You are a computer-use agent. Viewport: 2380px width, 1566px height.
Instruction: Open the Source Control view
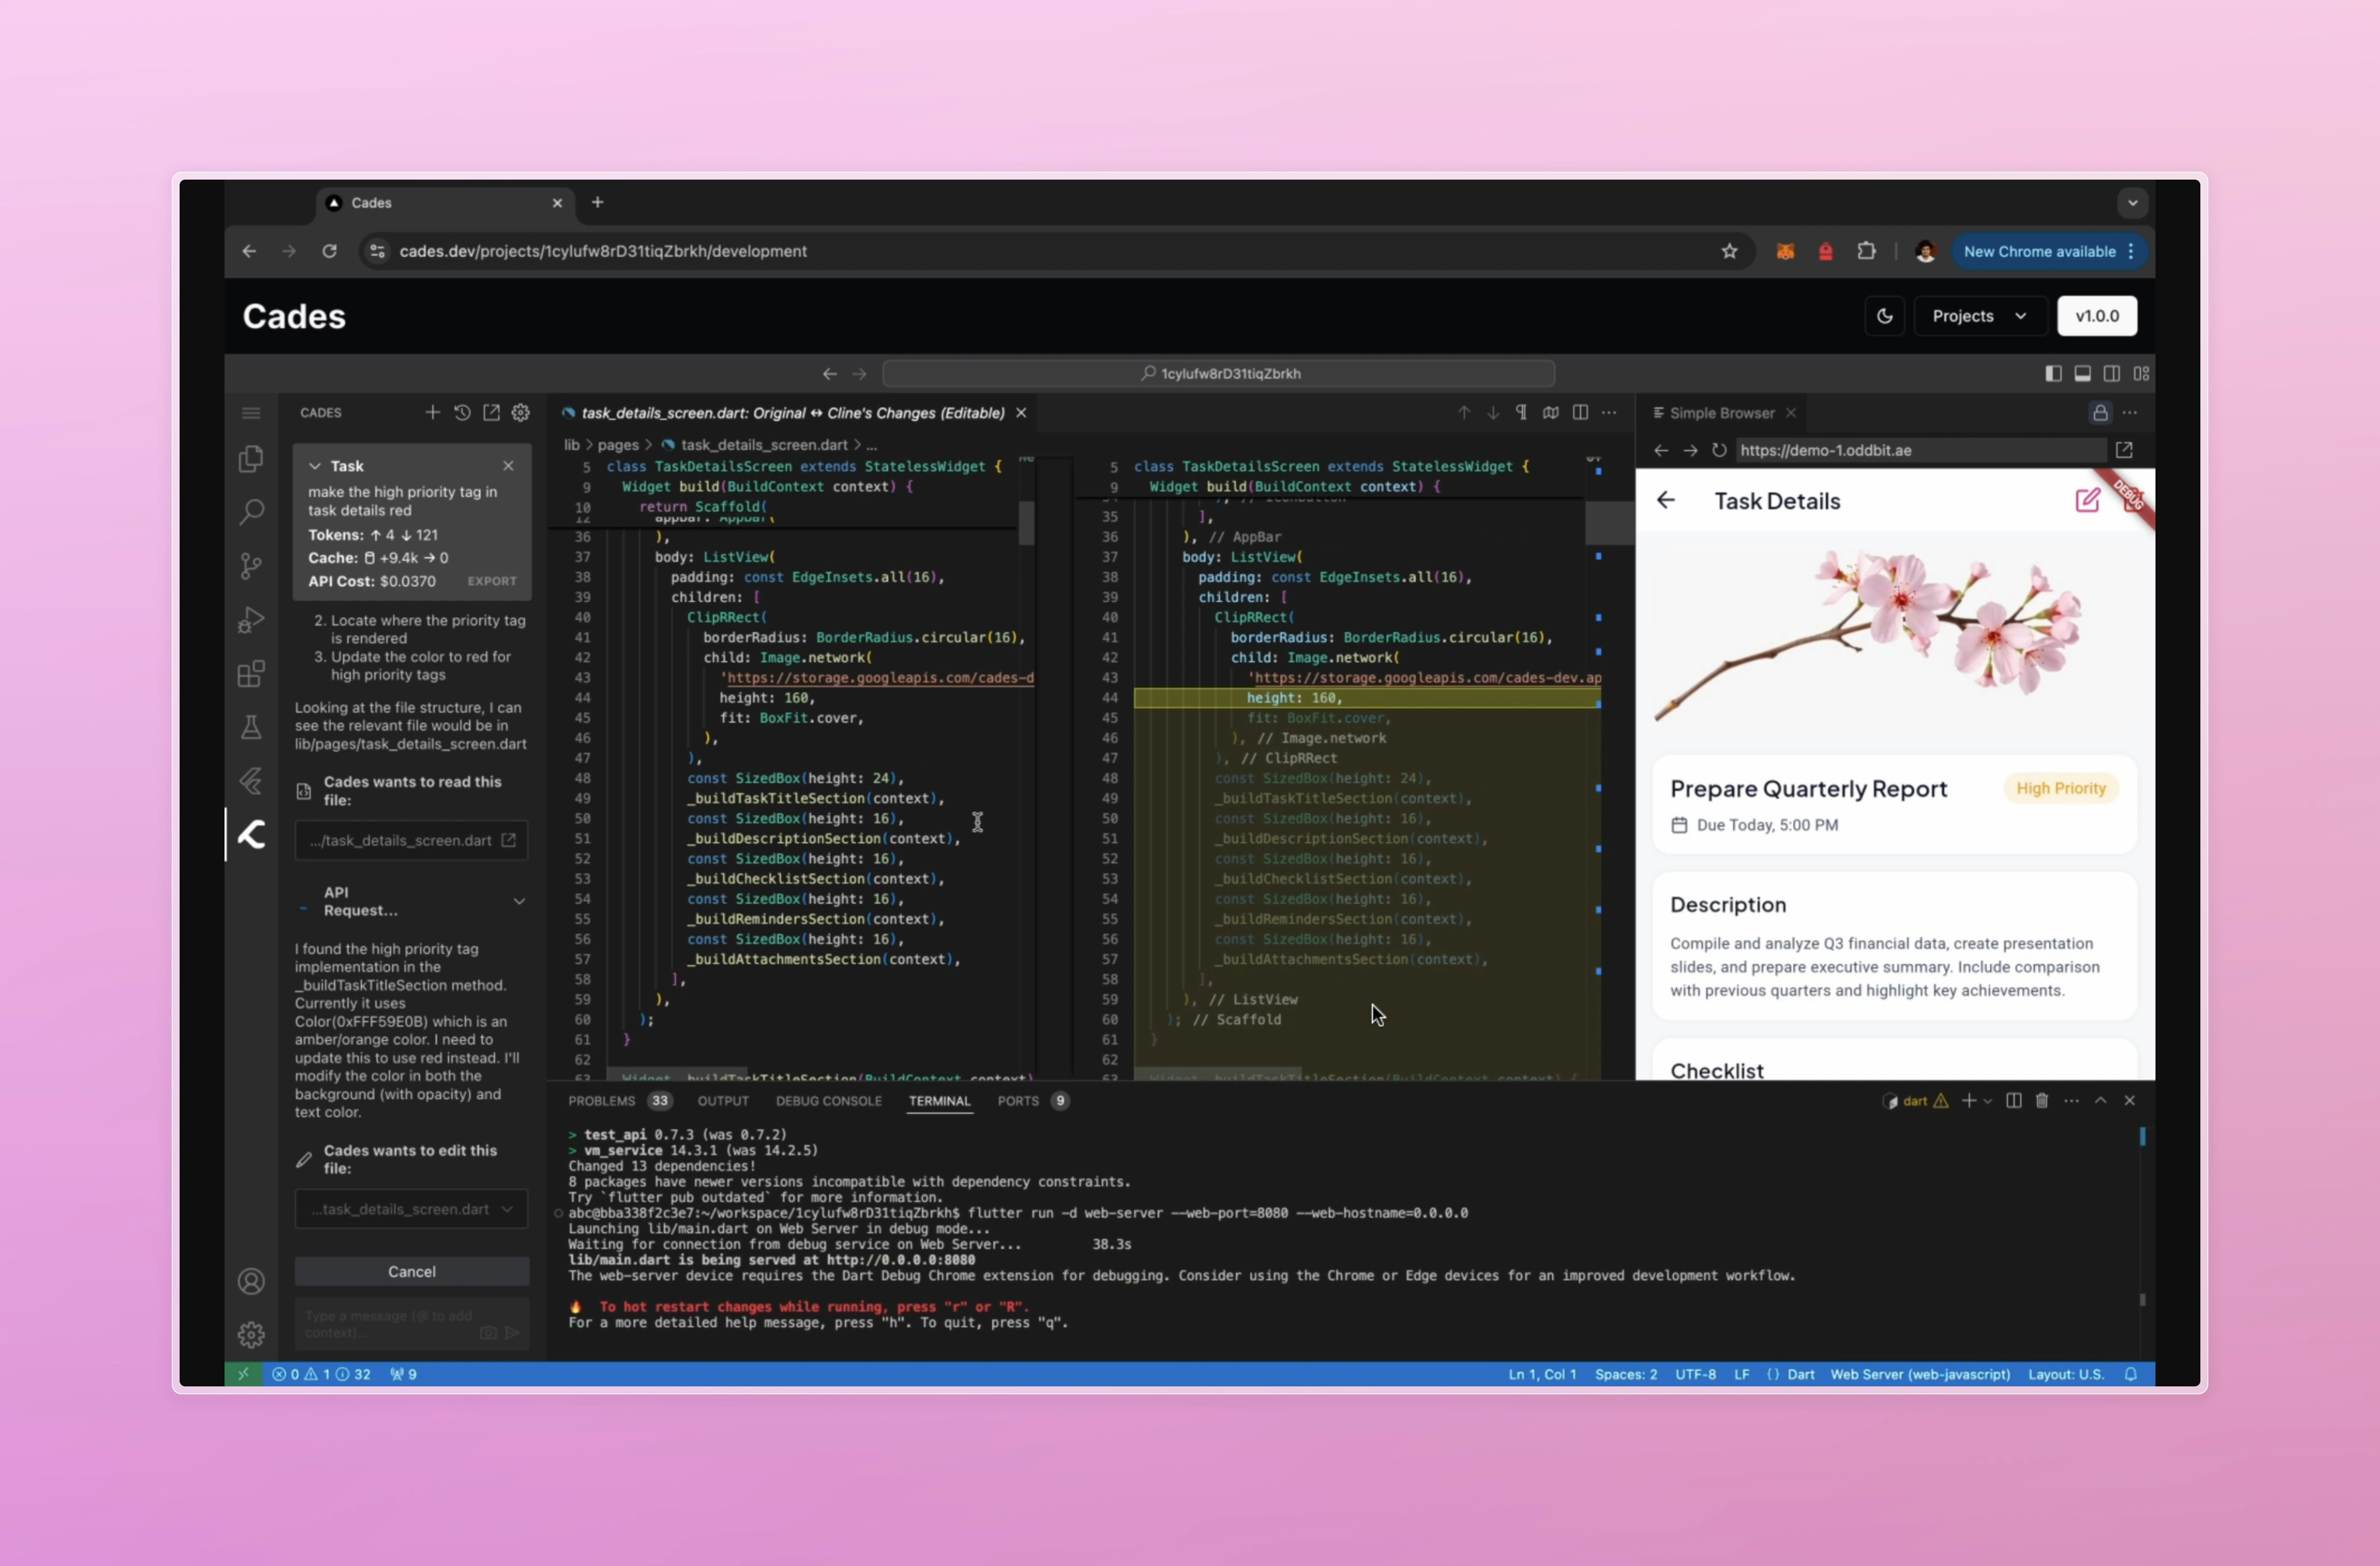tap(251, 566)
